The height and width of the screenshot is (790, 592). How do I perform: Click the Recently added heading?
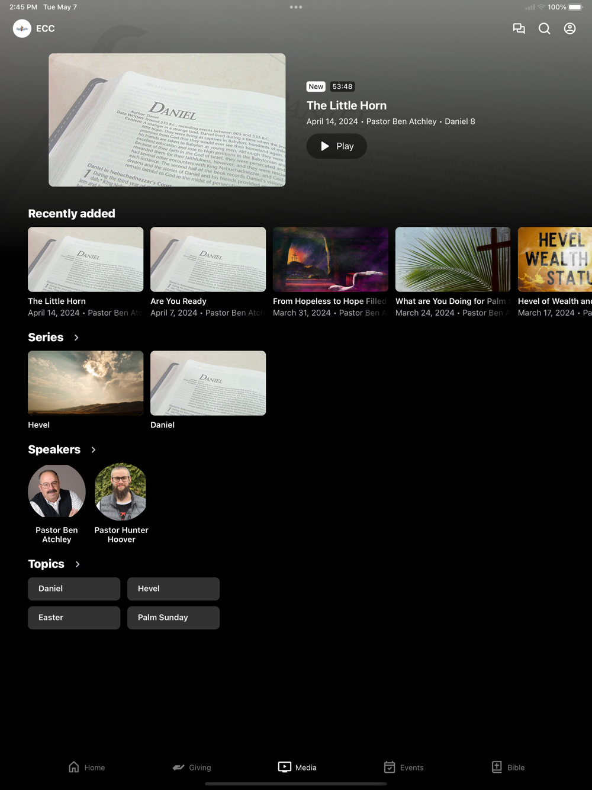tap(72, 214)
